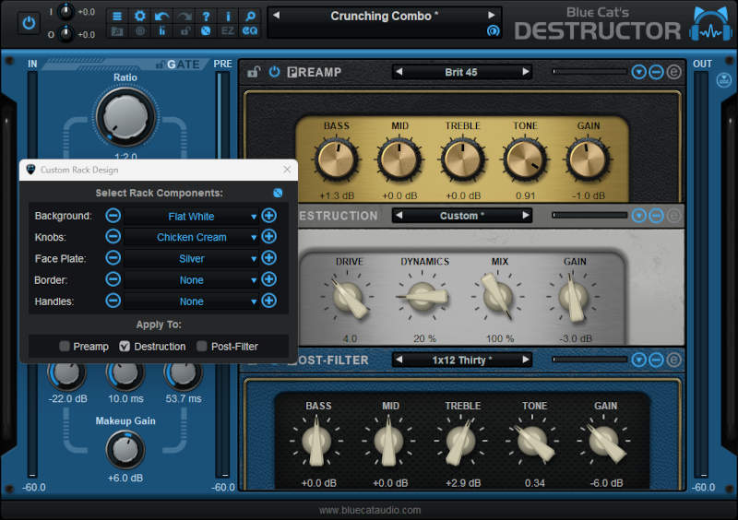Select previous post-filter before 1x12 Thirty
This screenshot has height=520, width=738.
399,360
